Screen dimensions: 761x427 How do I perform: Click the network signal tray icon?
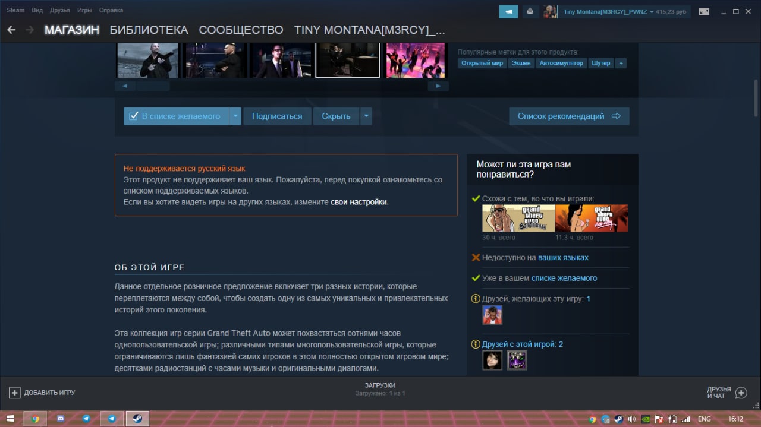pos(685,419)
